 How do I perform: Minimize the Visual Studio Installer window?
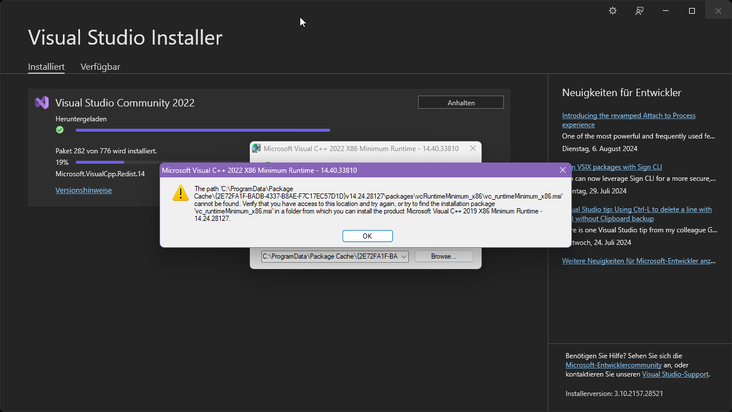[666, 11]
